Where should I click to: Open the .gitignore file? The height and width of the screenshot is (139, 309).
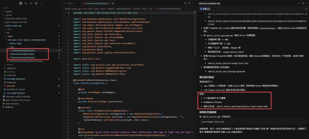[11, 68]
